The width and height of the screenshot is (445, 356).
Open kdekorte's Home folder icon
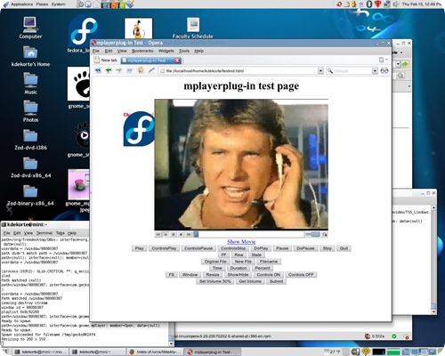click(30, 56)
